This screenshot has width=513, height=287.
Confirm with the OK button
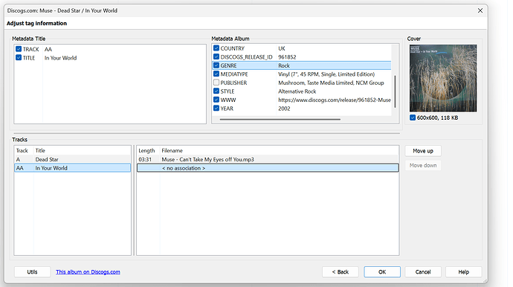click(x=382, y=272)
